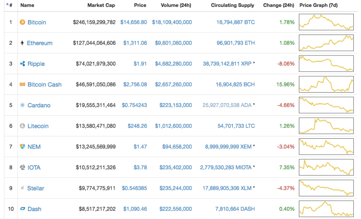Sort by Market Cap column header
Image resolution: width=361 pixels, height=219 pixels.
pos(101,5)
